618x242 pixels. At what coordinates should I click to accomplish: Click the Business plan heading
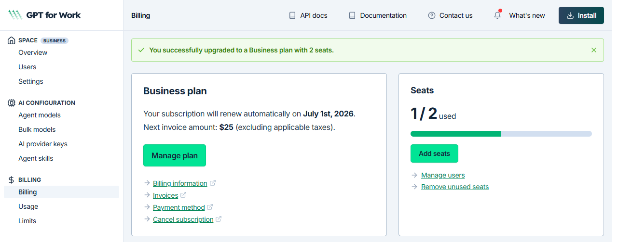pos(175,91)
